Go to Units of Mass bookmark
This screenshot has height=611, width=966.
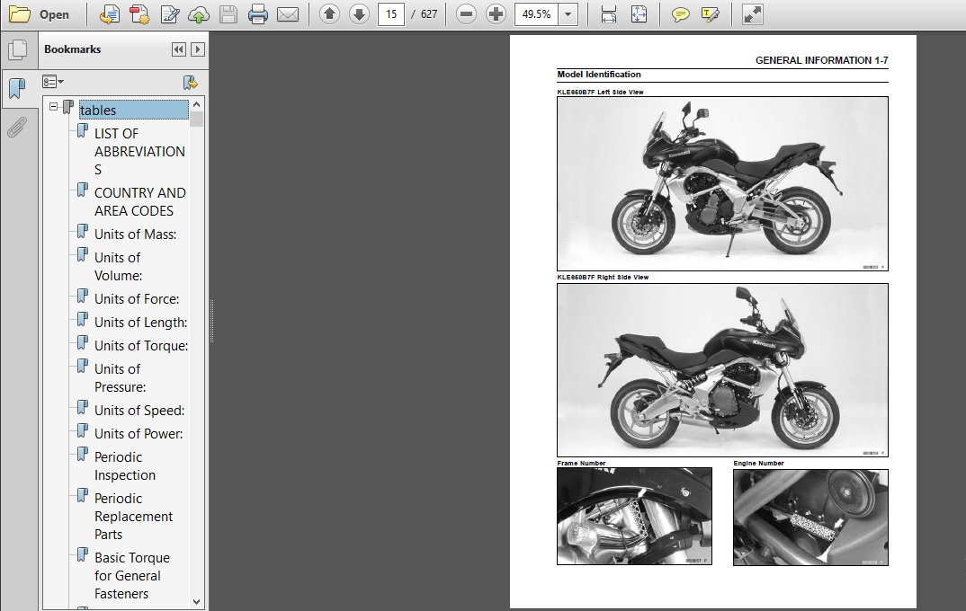tap(135, 235)
